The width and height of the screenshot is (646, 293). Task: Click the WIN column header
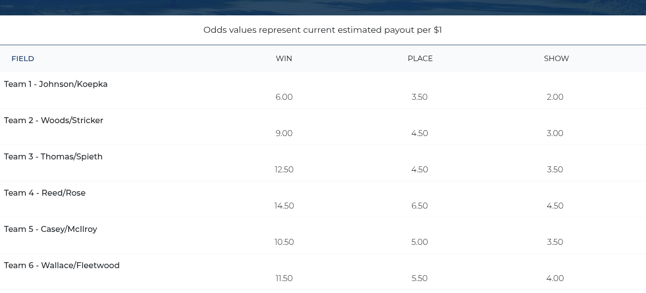284,59
